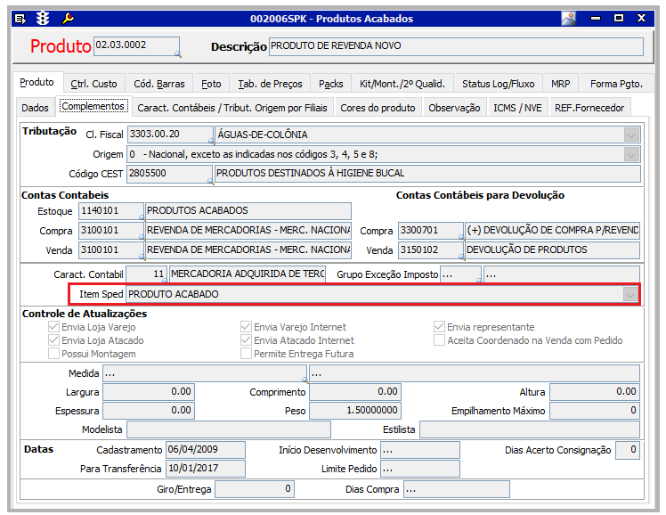
Task: Click lookup marker on Cl. Fiscal field
Action: [x=211, y=141]
